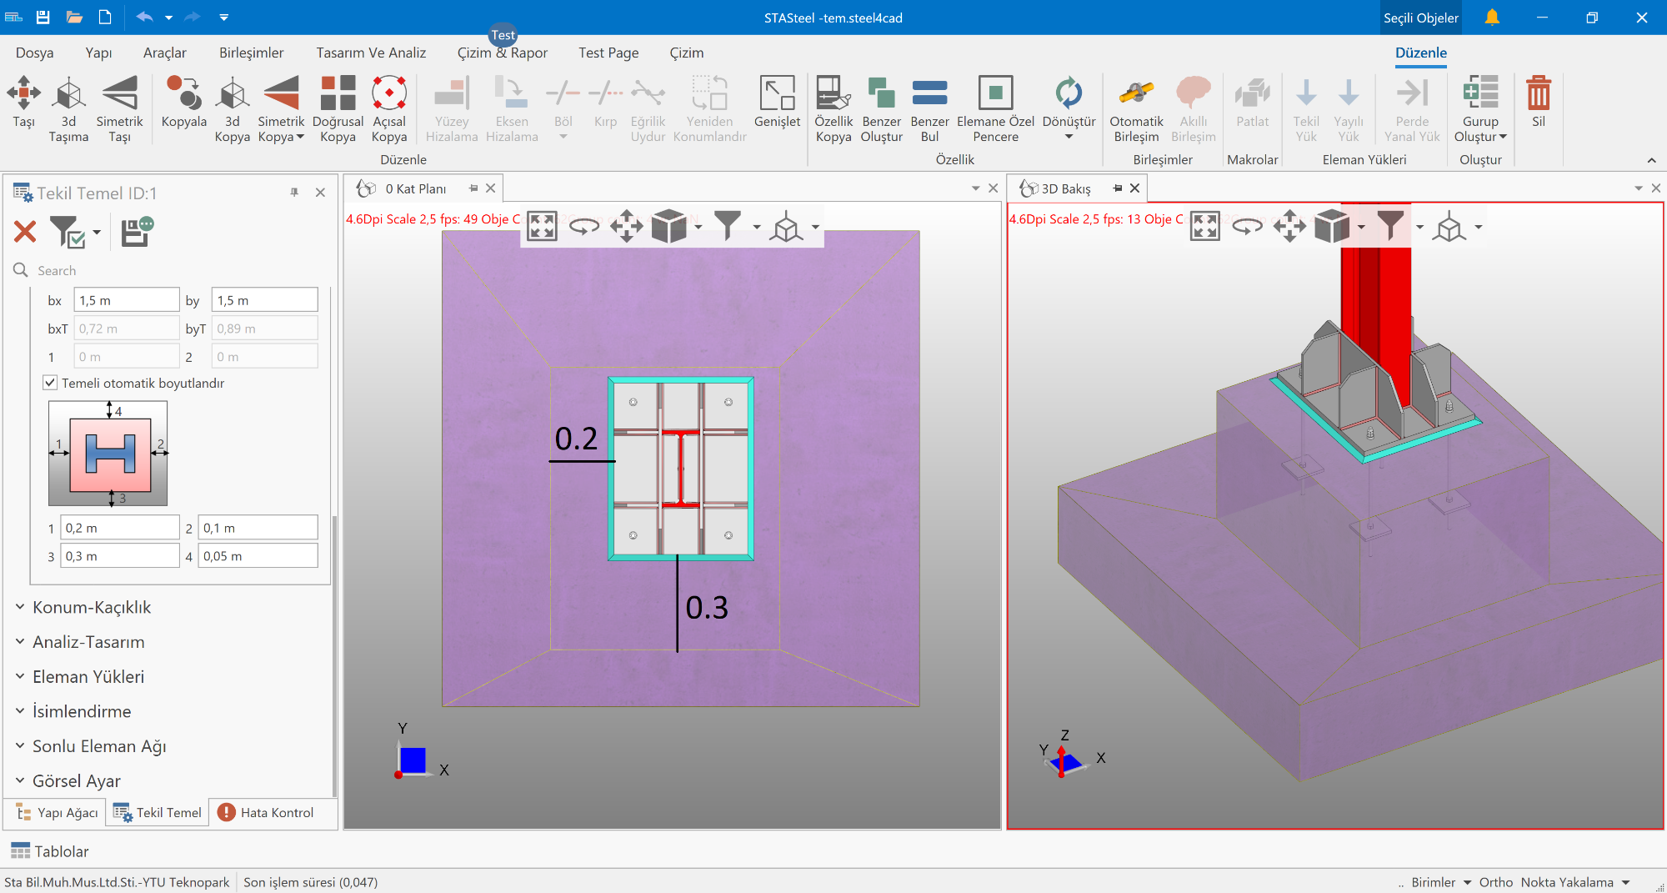Click the red X in Tekil Temel panel
This screenshot has height=893, width=1667.
[x=25, y=232]
